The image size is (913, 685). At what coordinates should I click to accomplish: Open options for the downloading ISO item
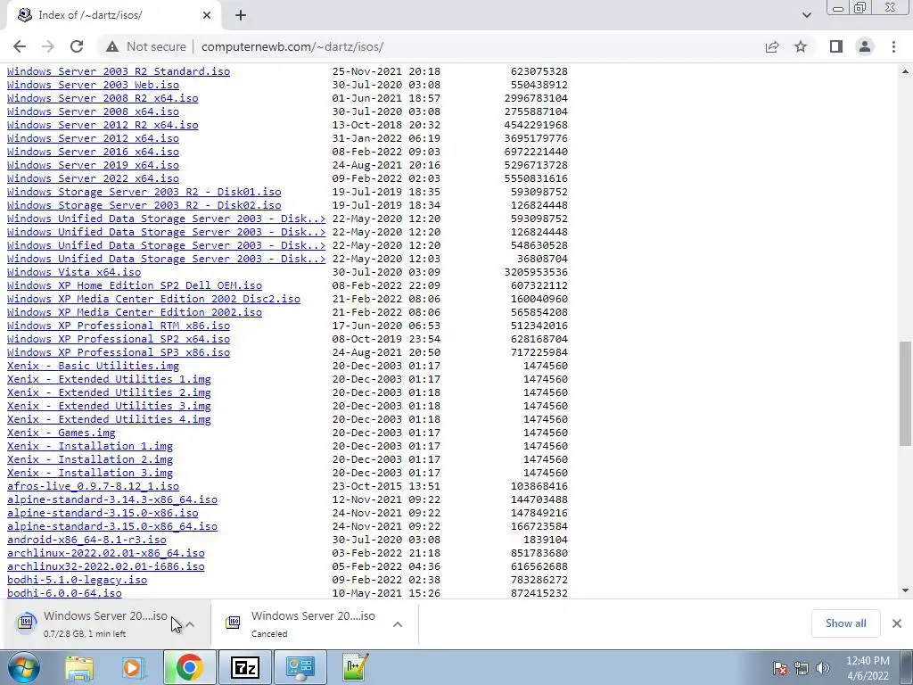pyautogui.click(x=191, y=624)
